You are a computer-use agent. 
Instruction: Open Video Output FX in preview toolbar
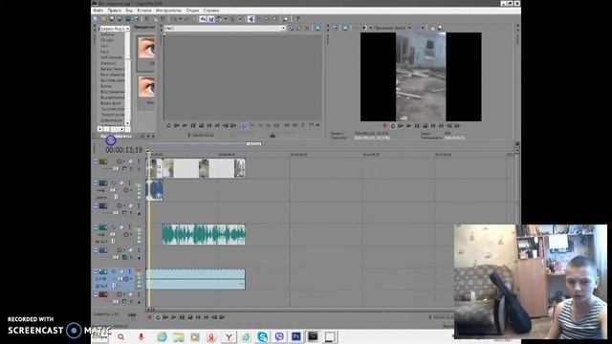tap(355, 28)
